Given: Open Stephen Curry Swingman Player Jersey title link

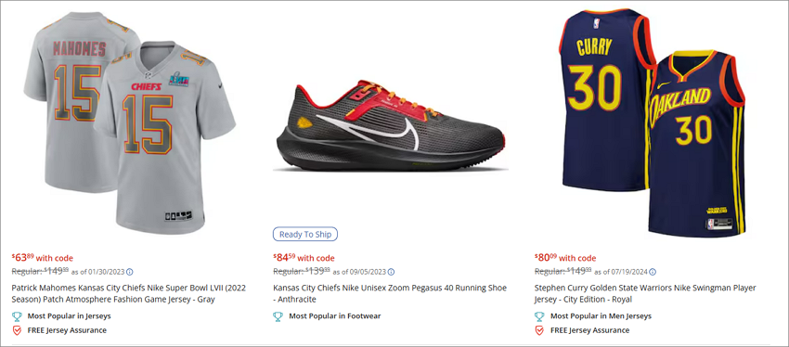Looking at the screenshot, I should [645, 294].
